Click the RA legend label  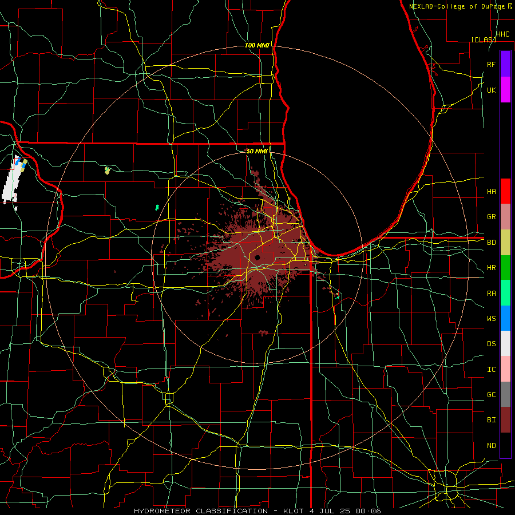click(491, 294)
